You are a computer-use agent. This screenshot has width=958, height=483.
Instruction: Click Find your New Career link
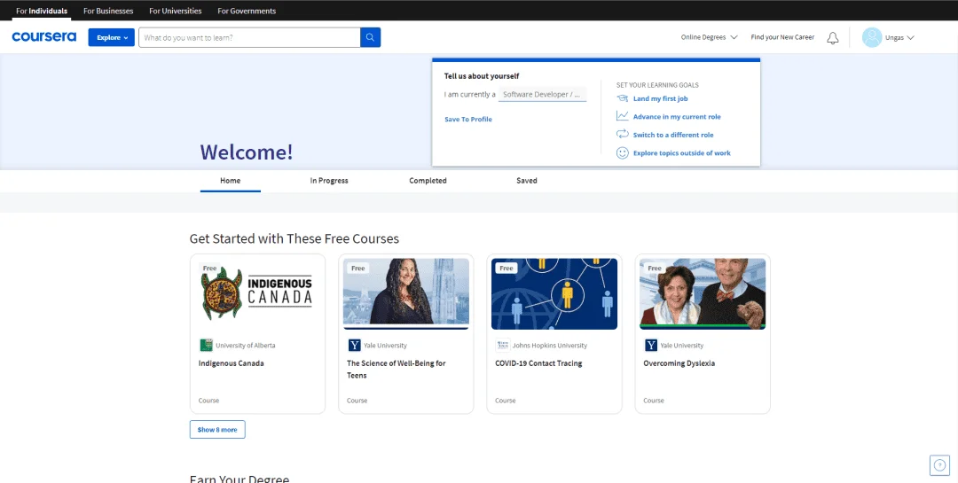pyautogui.click(x=782, y=37)
